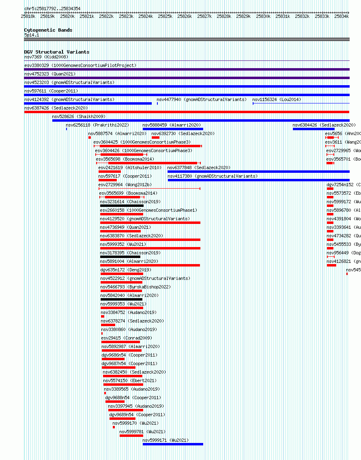Open nsv4522912 (gnomADStructuralVariants) variant
361x460 pixels.
coord(145,278)
